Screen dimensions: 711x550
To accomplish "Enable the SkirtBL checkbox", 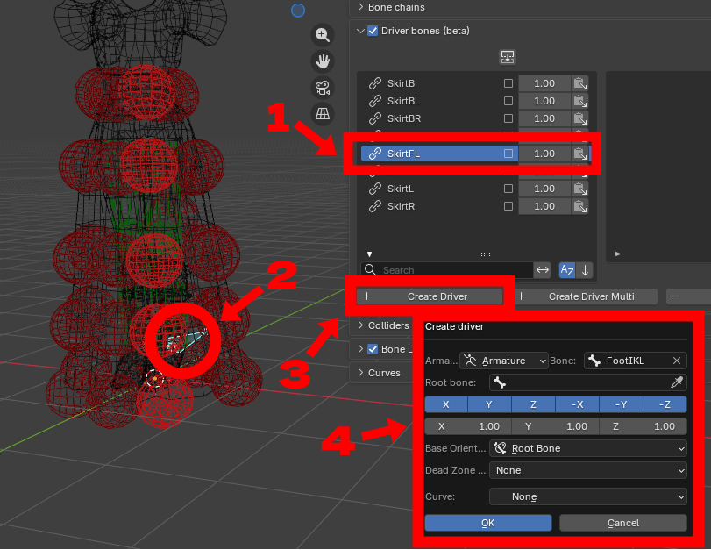I will pyautogui.click(x=508, y=101).
